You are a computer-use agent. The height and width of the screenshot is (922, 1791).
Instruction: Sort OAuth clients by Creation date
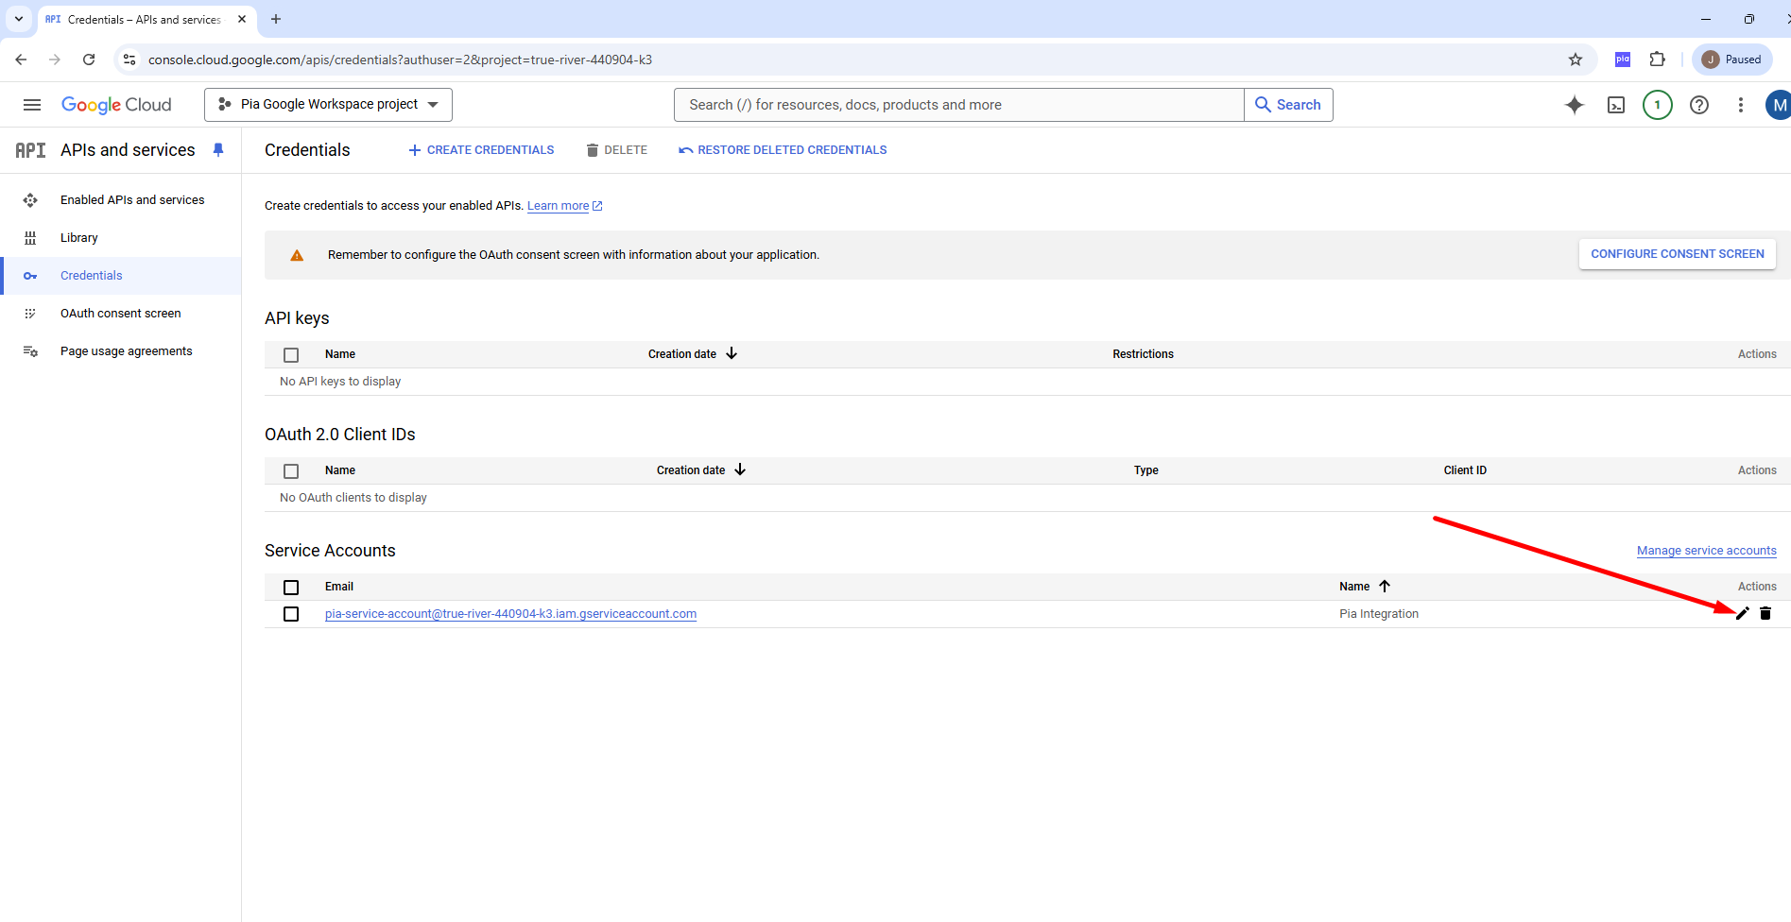[700, 470]
